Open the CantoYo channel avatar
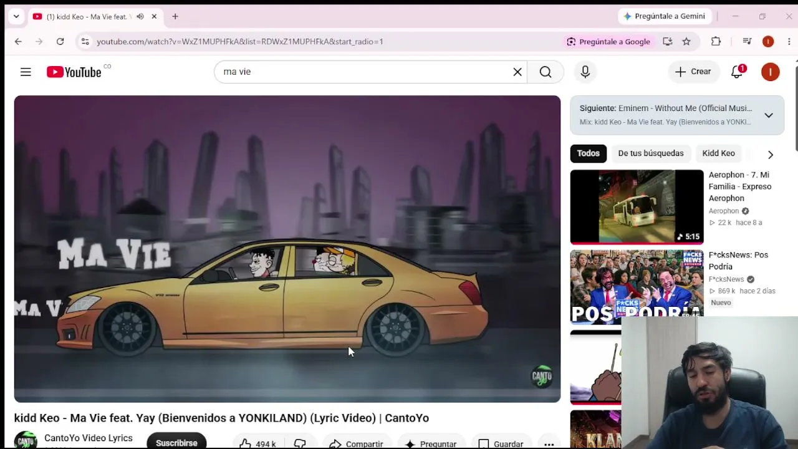This screenshot has height=449, width=798. pyautogui.click(x=26, y=440)
